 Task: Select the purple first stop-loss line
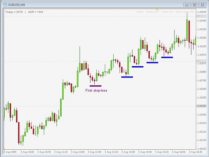[96, 86]
